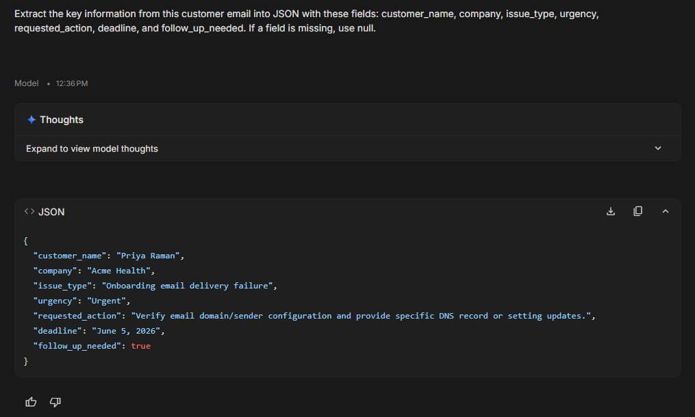Click the "deadline" key
This screenshot has height=417, width=695.
58,331
